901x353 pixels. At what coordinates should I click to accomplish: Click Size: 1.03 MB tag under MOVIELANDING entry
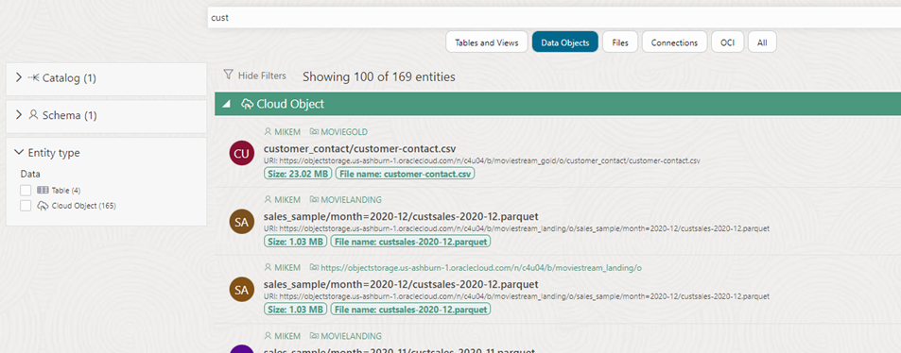point(295,242)
